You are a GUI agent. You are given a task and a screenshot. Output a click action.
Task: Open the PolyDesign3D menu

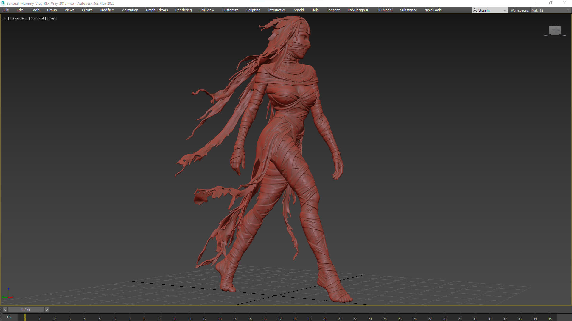(x=358, y=10)
